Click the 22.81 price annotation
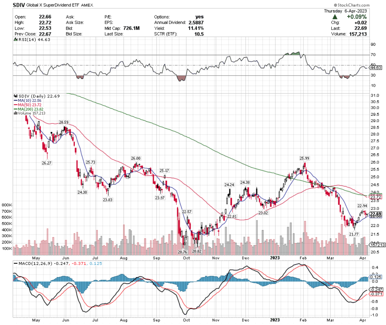Image resolution: width=386 pixels, height=325 pixels. pyautogui.click(x=232, y=216)
